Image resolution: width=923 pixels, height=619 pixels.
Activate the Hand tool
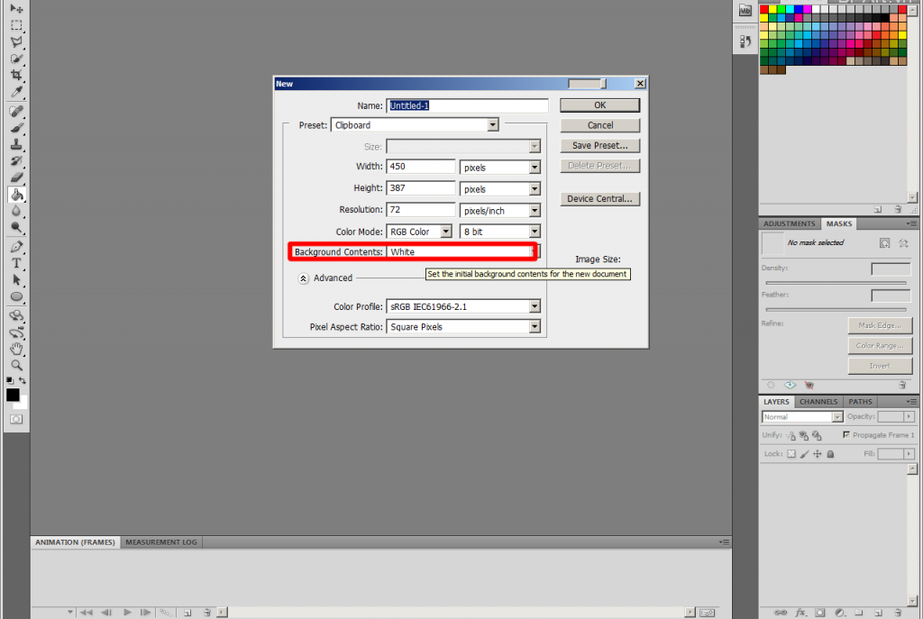16,349
